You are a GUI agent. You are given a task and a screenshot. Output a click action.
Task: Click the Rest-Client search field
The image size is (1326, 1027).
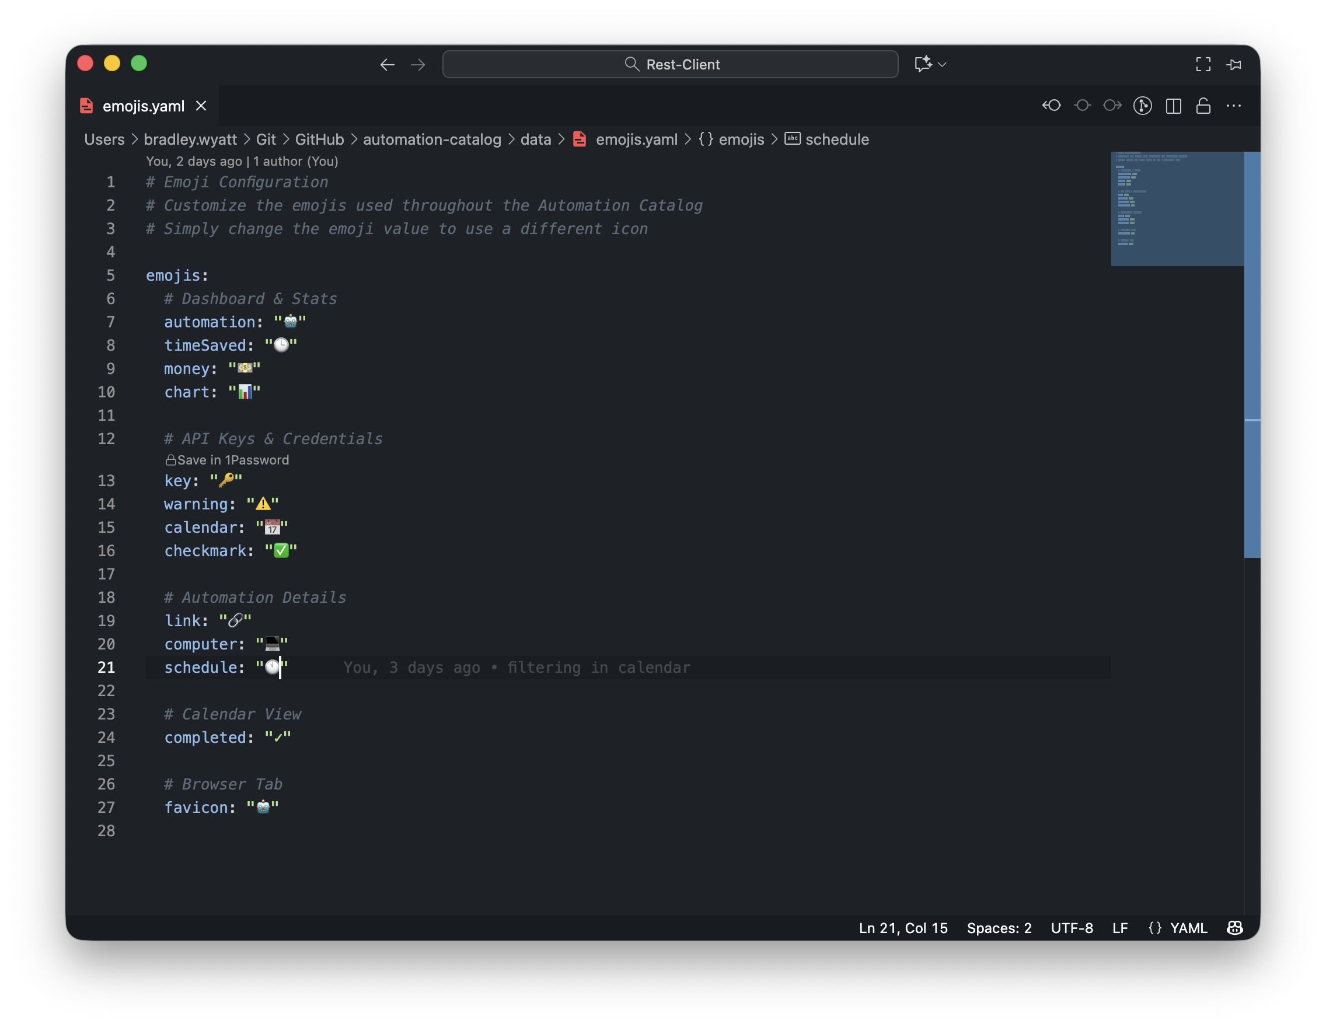click(670, 64)
